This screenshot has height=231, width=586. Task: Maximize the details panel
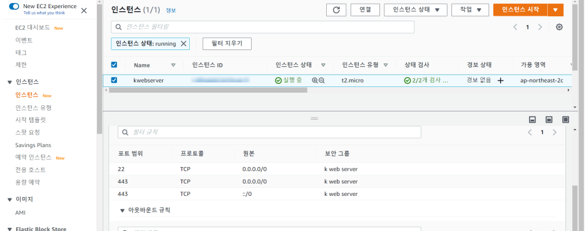565,120
